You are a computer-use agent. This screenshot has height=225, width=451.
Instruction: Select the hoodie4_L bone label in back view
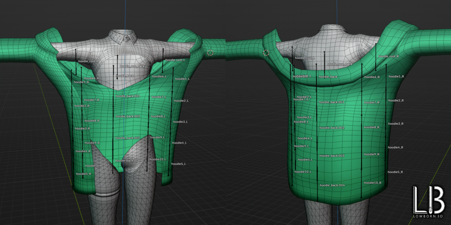click(304, 138)
